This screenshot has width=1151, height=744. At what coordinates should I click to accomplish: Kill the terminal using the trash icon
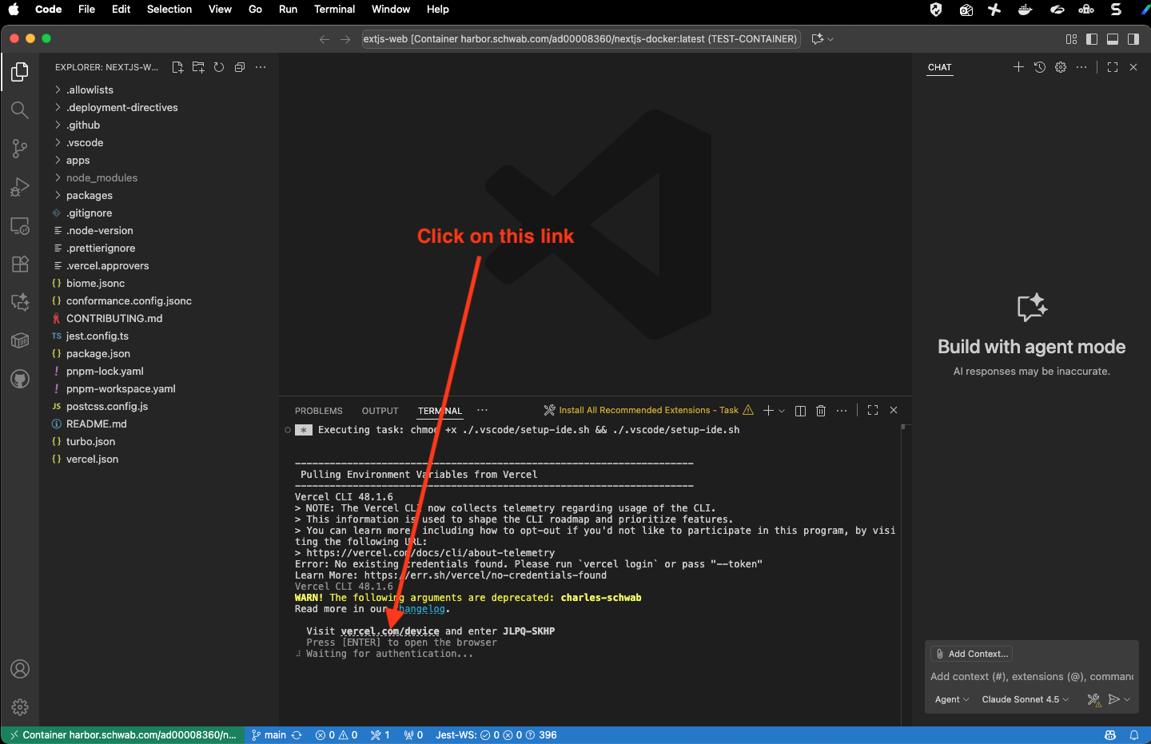tap(820, 410)
